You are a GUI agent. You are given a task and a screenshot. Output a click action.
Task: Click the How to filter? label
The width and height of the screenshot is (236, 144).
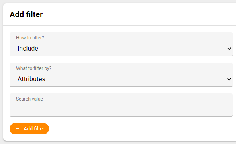(x=30, y=38)
